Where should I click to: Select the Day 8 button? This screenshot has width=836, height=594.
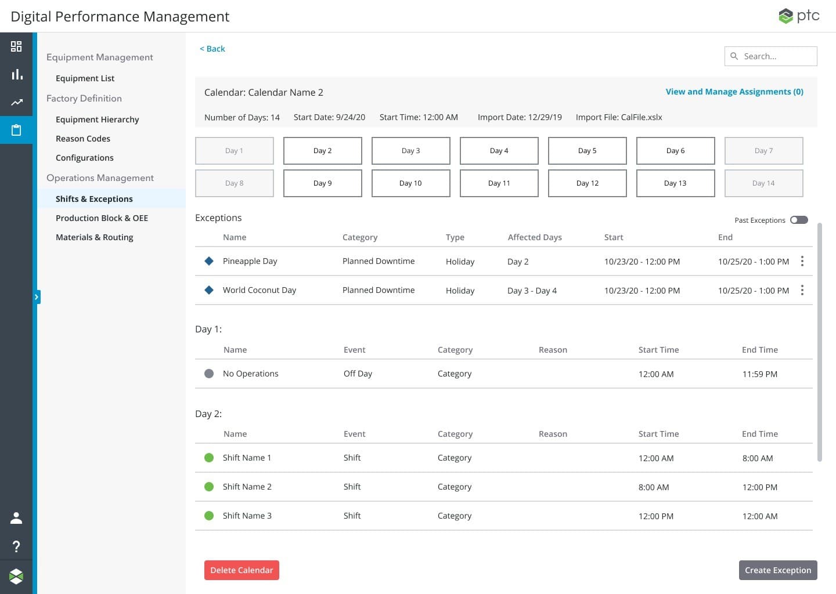(x=235, y=183)
